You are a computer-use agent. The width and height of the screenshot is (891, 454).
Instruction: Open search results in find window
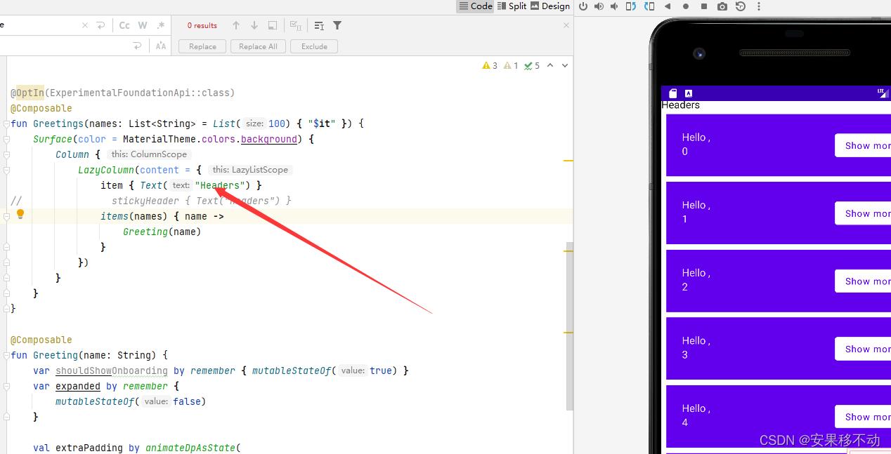click(x=319, y=25)
